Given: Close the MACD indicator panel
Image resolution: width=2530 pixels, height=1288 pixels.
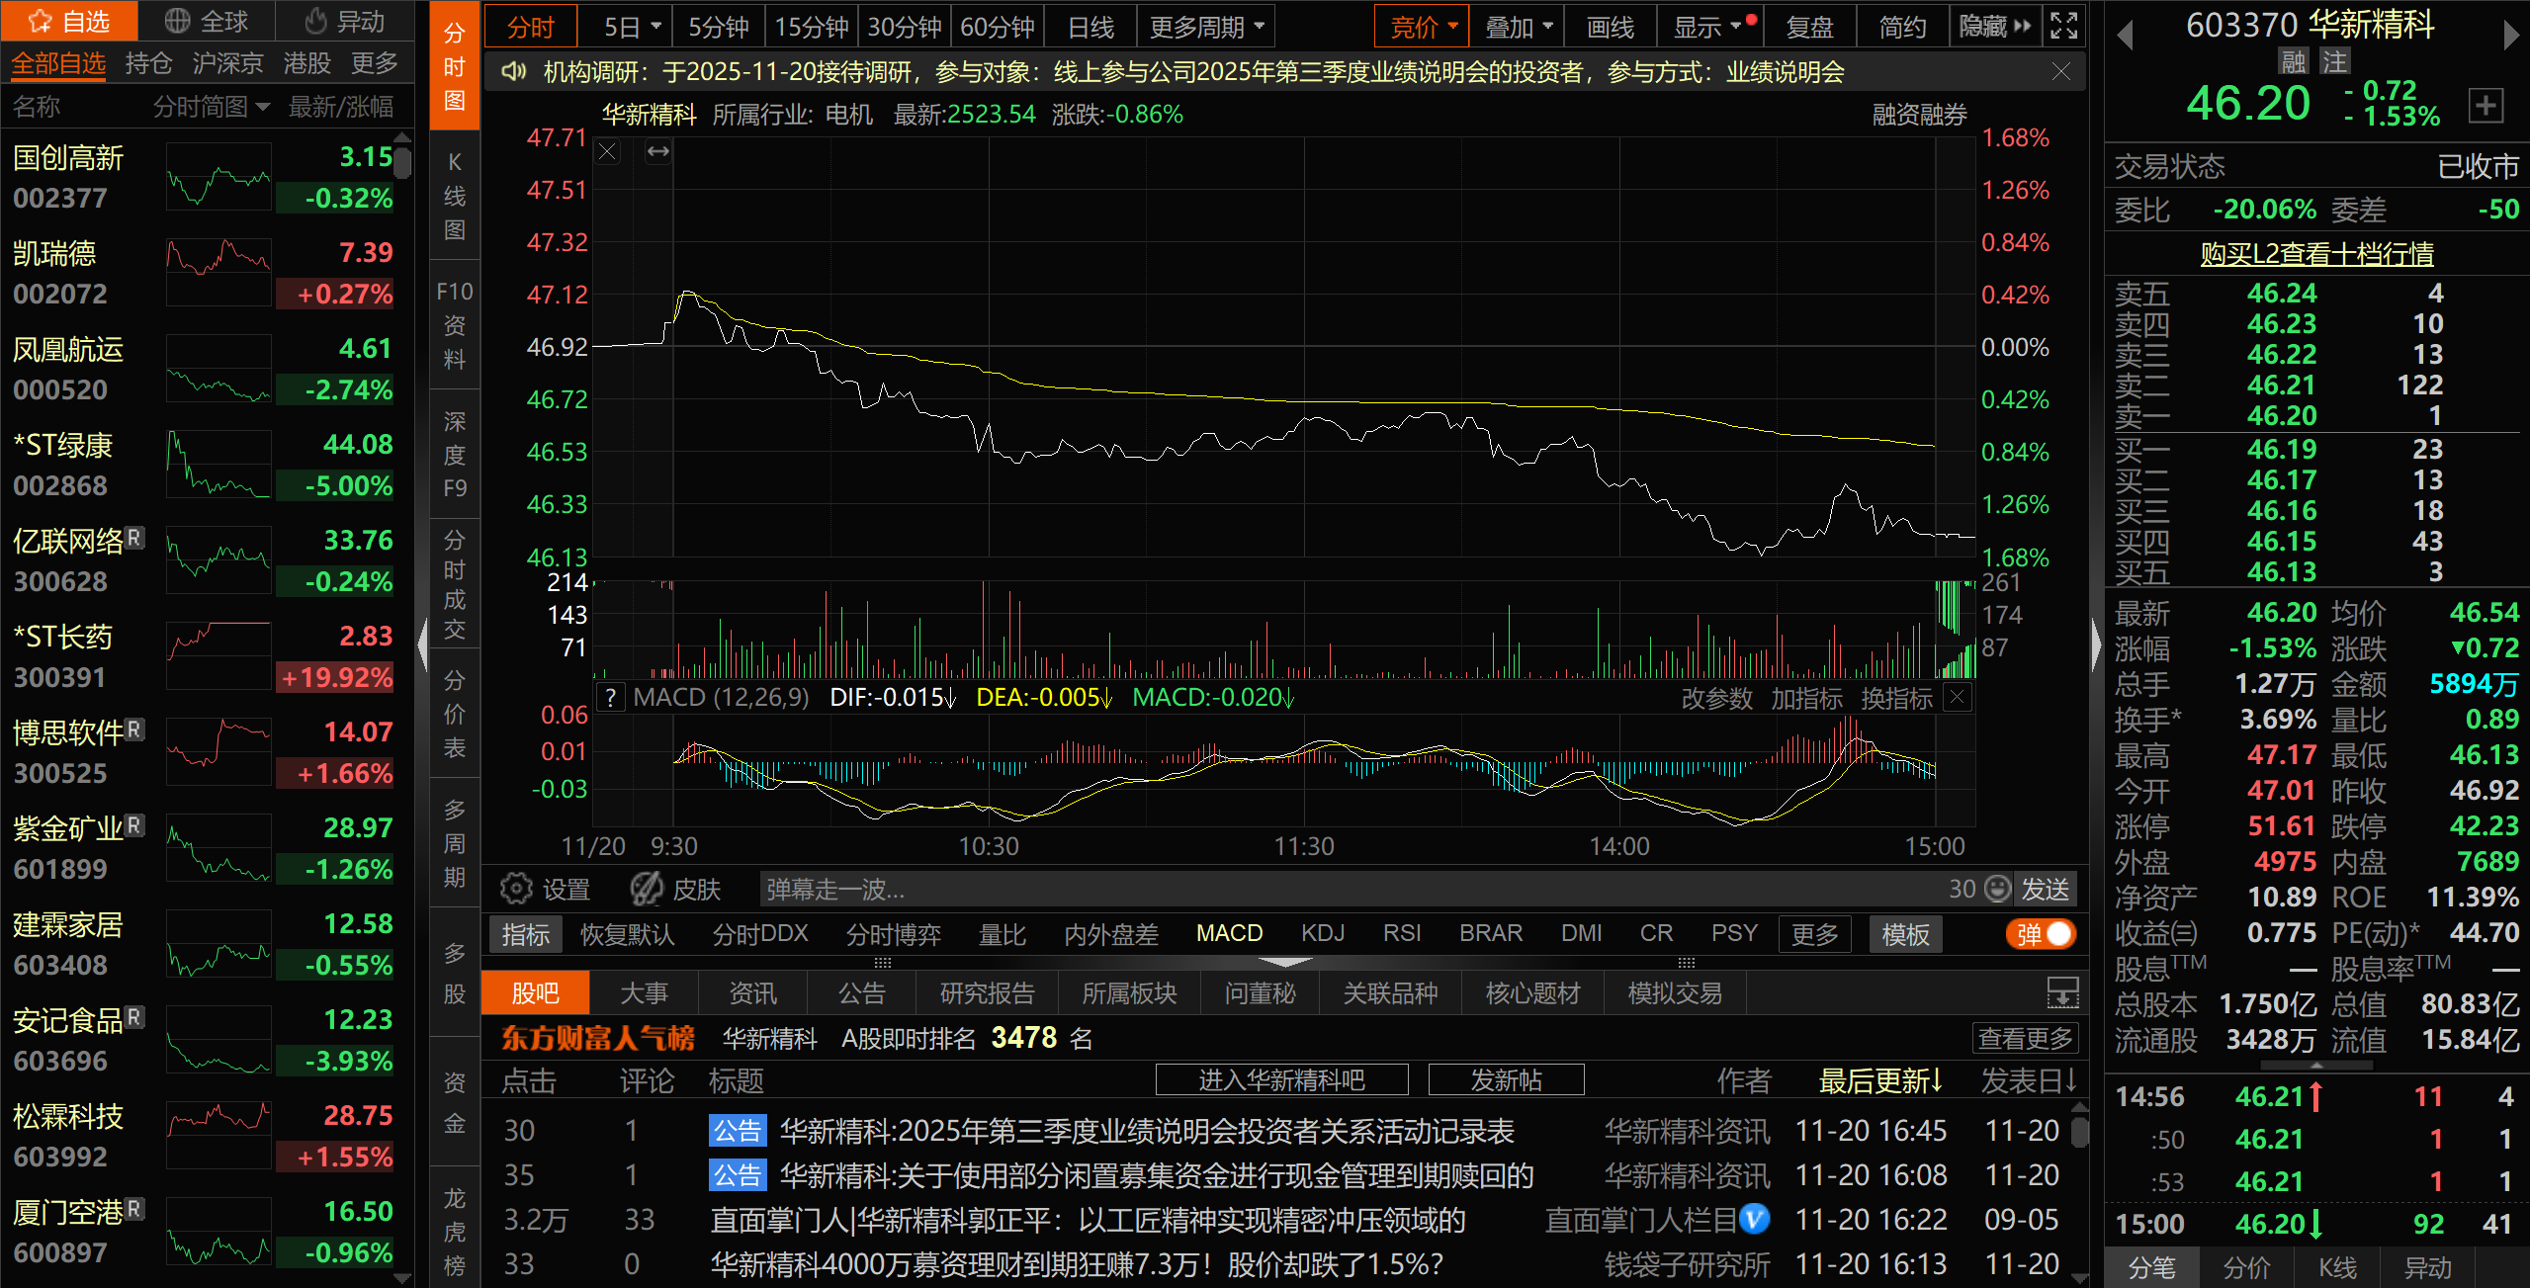Looking at the screenshot, I should tap(1957, 697).
